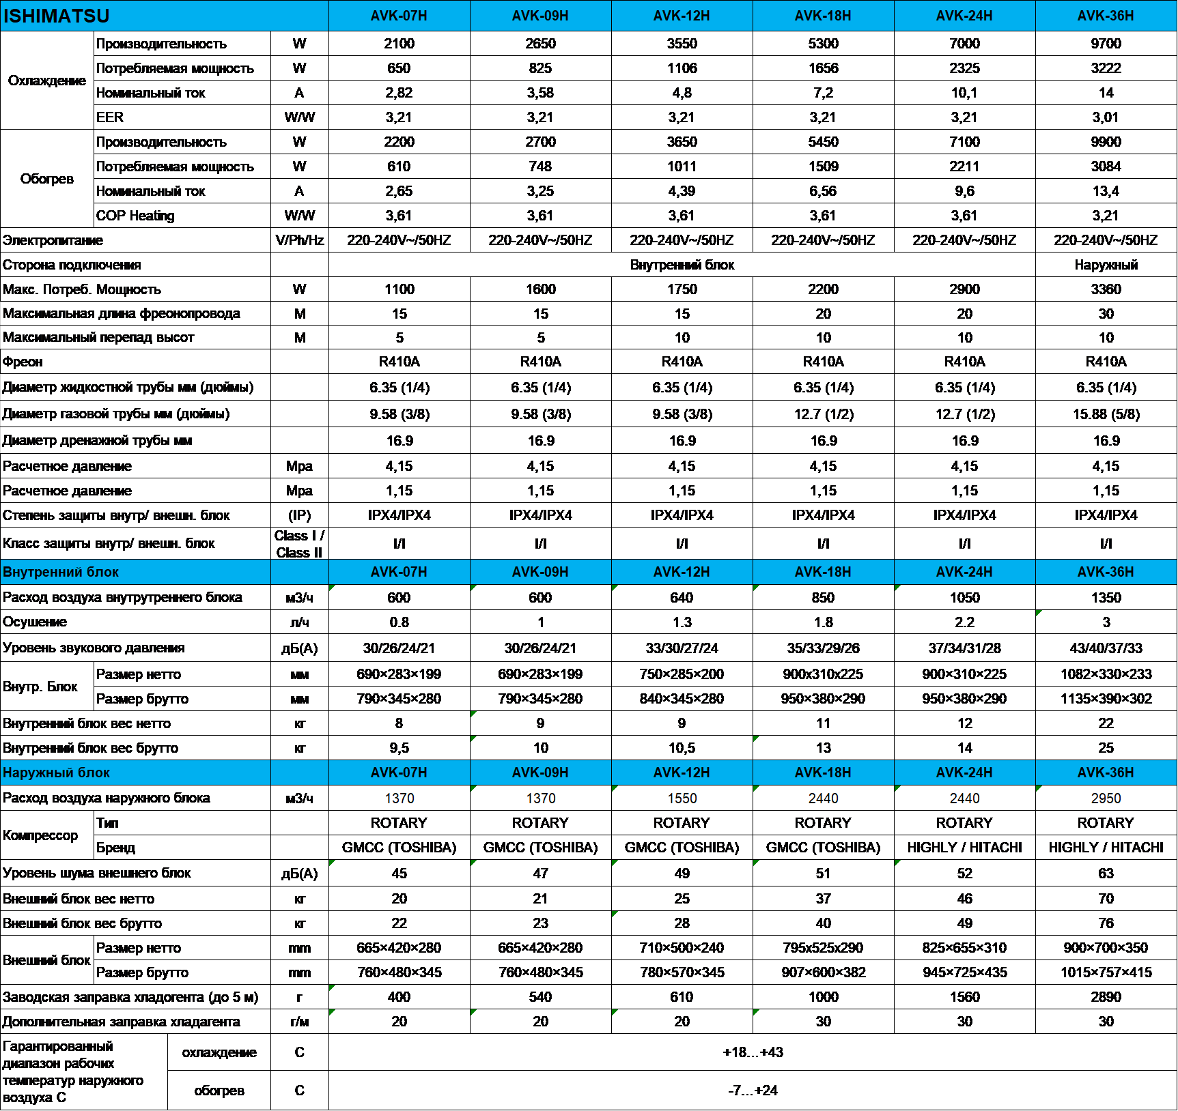Select the outdoor gross weight 76

tap(1106, 923)
